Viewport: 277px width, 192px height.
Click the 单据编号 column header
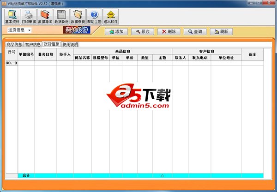(26, 54)
